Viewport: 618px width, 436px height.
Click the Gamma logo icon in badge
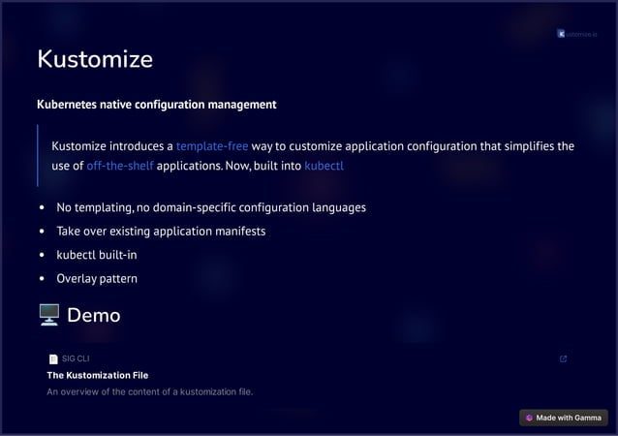coord(529,418)
